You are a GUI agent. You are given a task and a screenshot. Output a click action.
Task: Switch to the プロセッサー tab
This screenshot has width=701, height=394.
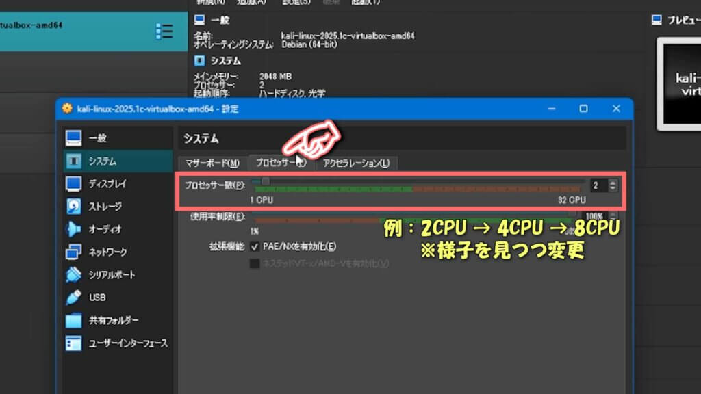click(281, 163)
